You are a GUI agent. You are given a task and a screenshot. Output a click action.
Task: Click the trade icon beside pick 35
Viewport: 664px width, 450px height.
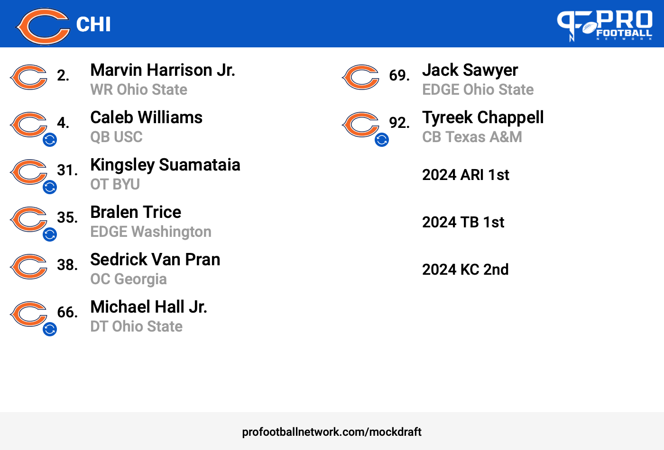tap(50, 234)
